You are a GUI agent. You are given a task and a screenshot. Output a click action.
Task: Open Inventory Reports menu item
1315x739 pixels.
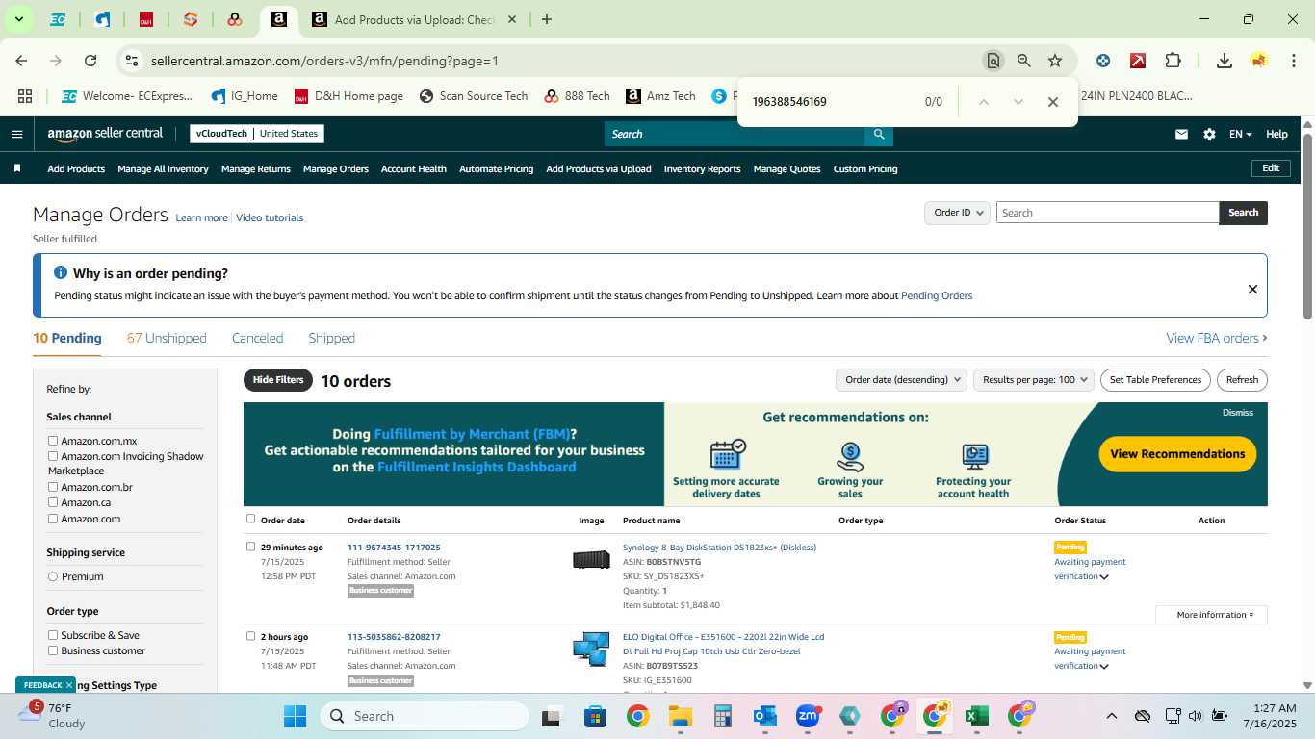pos(703,168)
